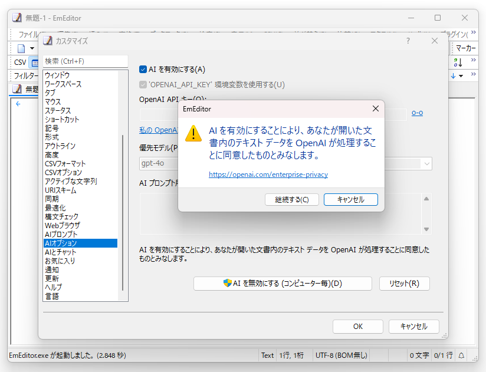Click the category list scrollbar
Image resolution: width=486 pixels, height=372 pixels.
click(x=123, y=212)
